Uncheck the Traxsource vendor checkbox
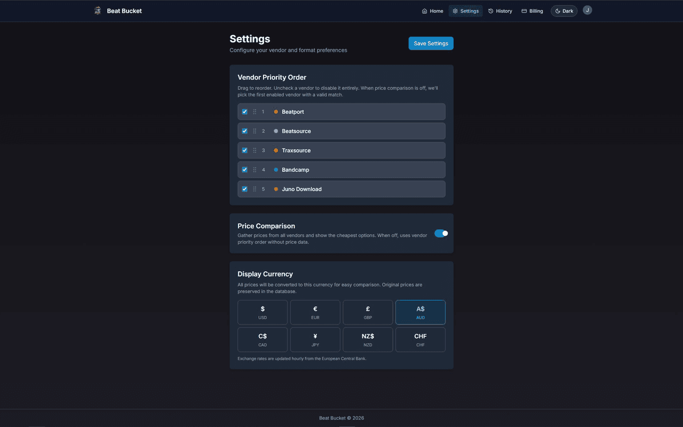683x427 pixels. (244, 150)
